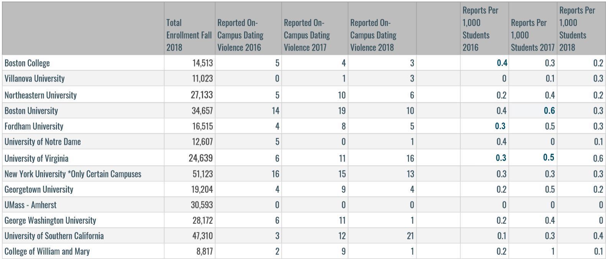Click University of Virginia's 2018 rate 0.6
Image resolution: width=606 pixels, height=259 pixels.
[x=598, y=158]
